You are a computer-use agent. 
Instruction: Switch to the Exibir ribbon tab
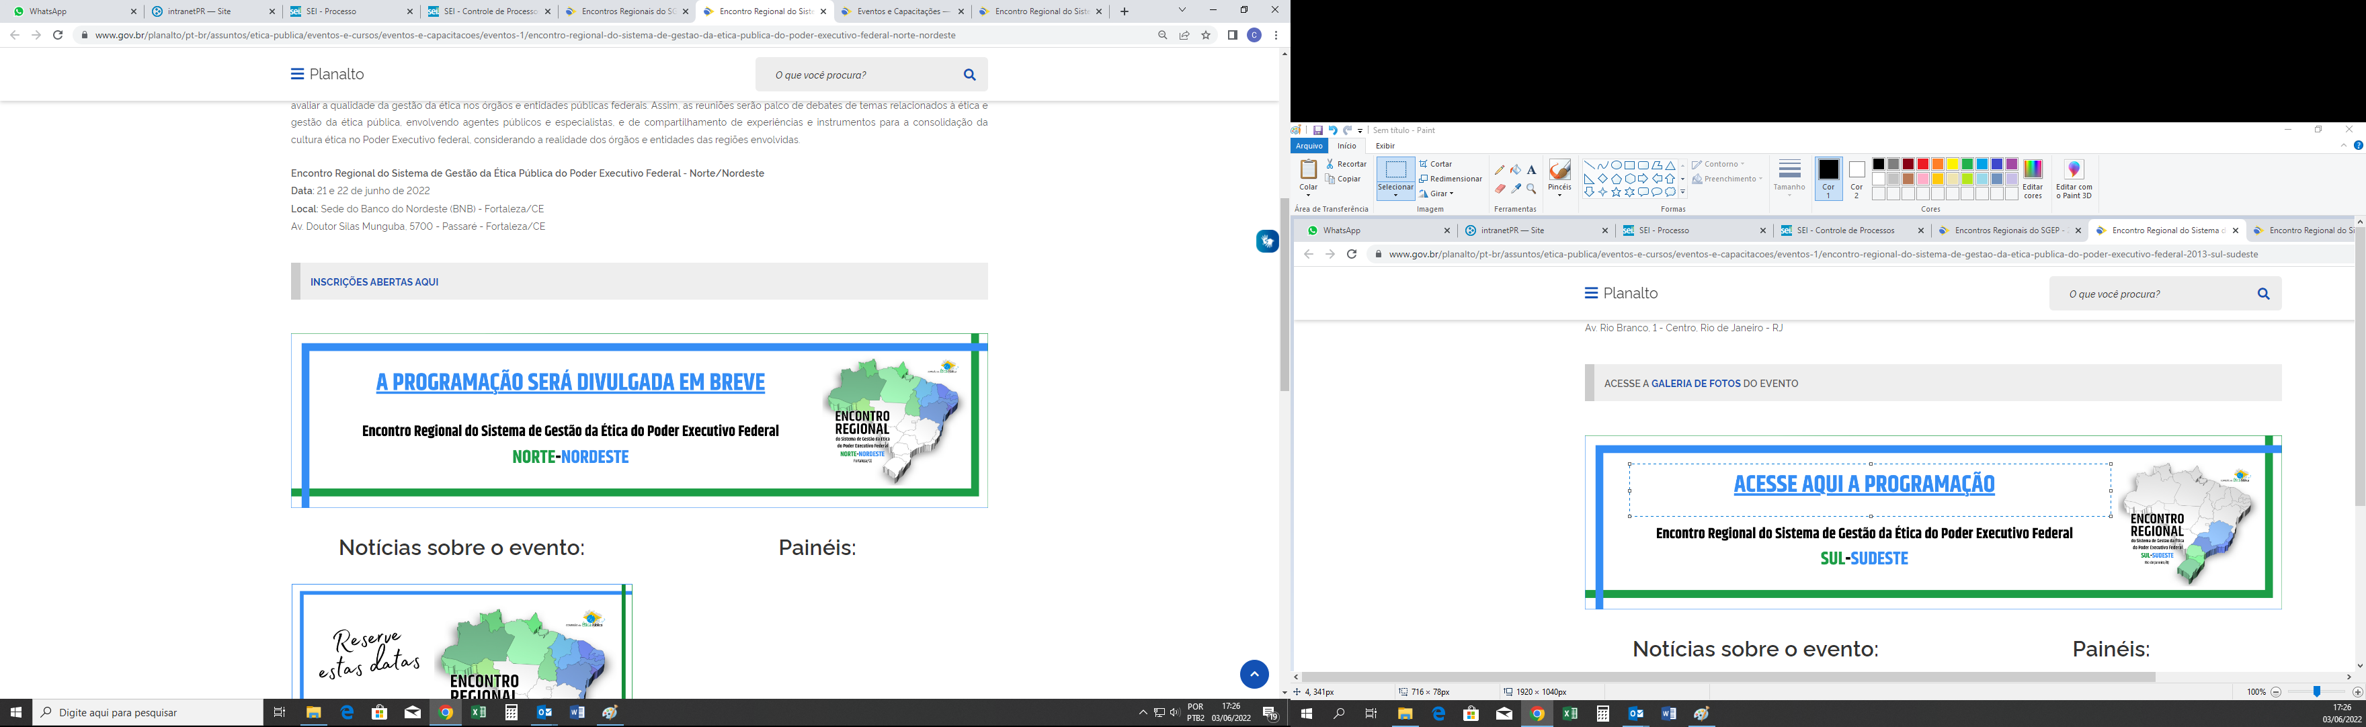(1385, 146)
